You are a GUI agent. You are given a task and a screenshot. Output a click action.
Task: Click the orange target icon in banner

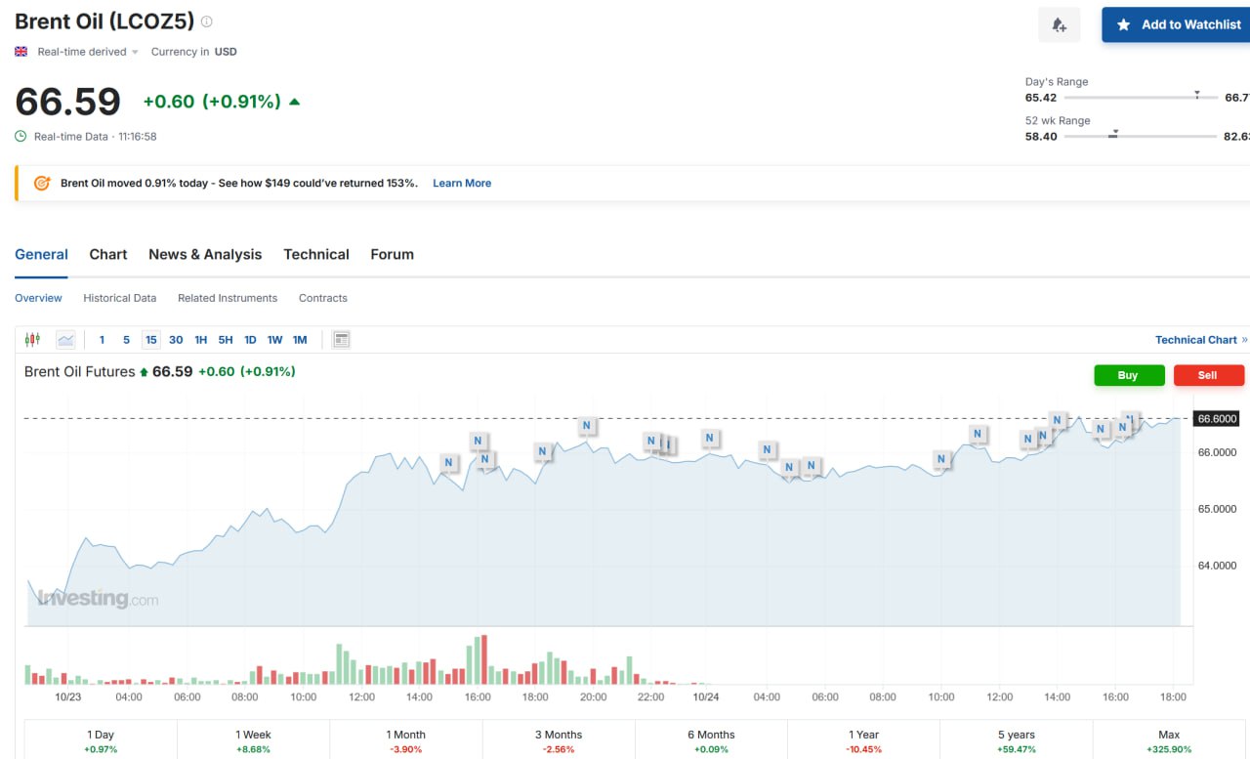click(x=42, y=183)
